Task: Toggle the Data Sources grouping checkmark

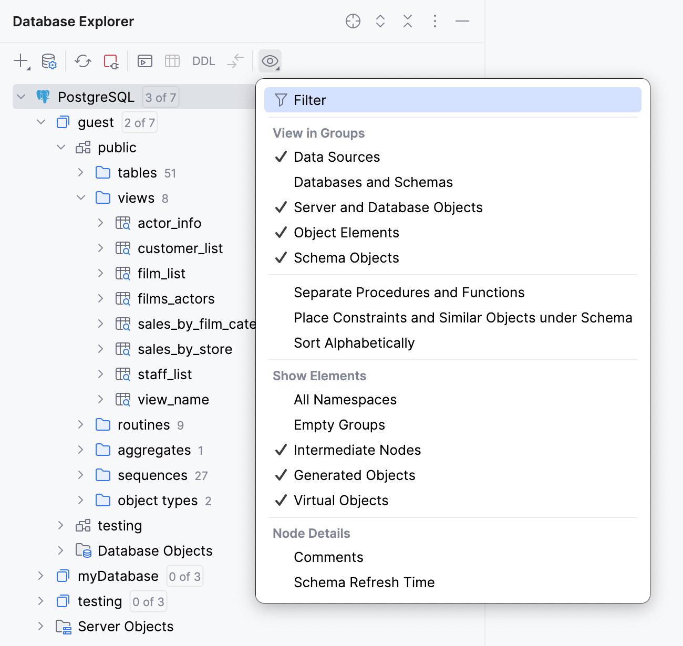Action: point(336,157)
